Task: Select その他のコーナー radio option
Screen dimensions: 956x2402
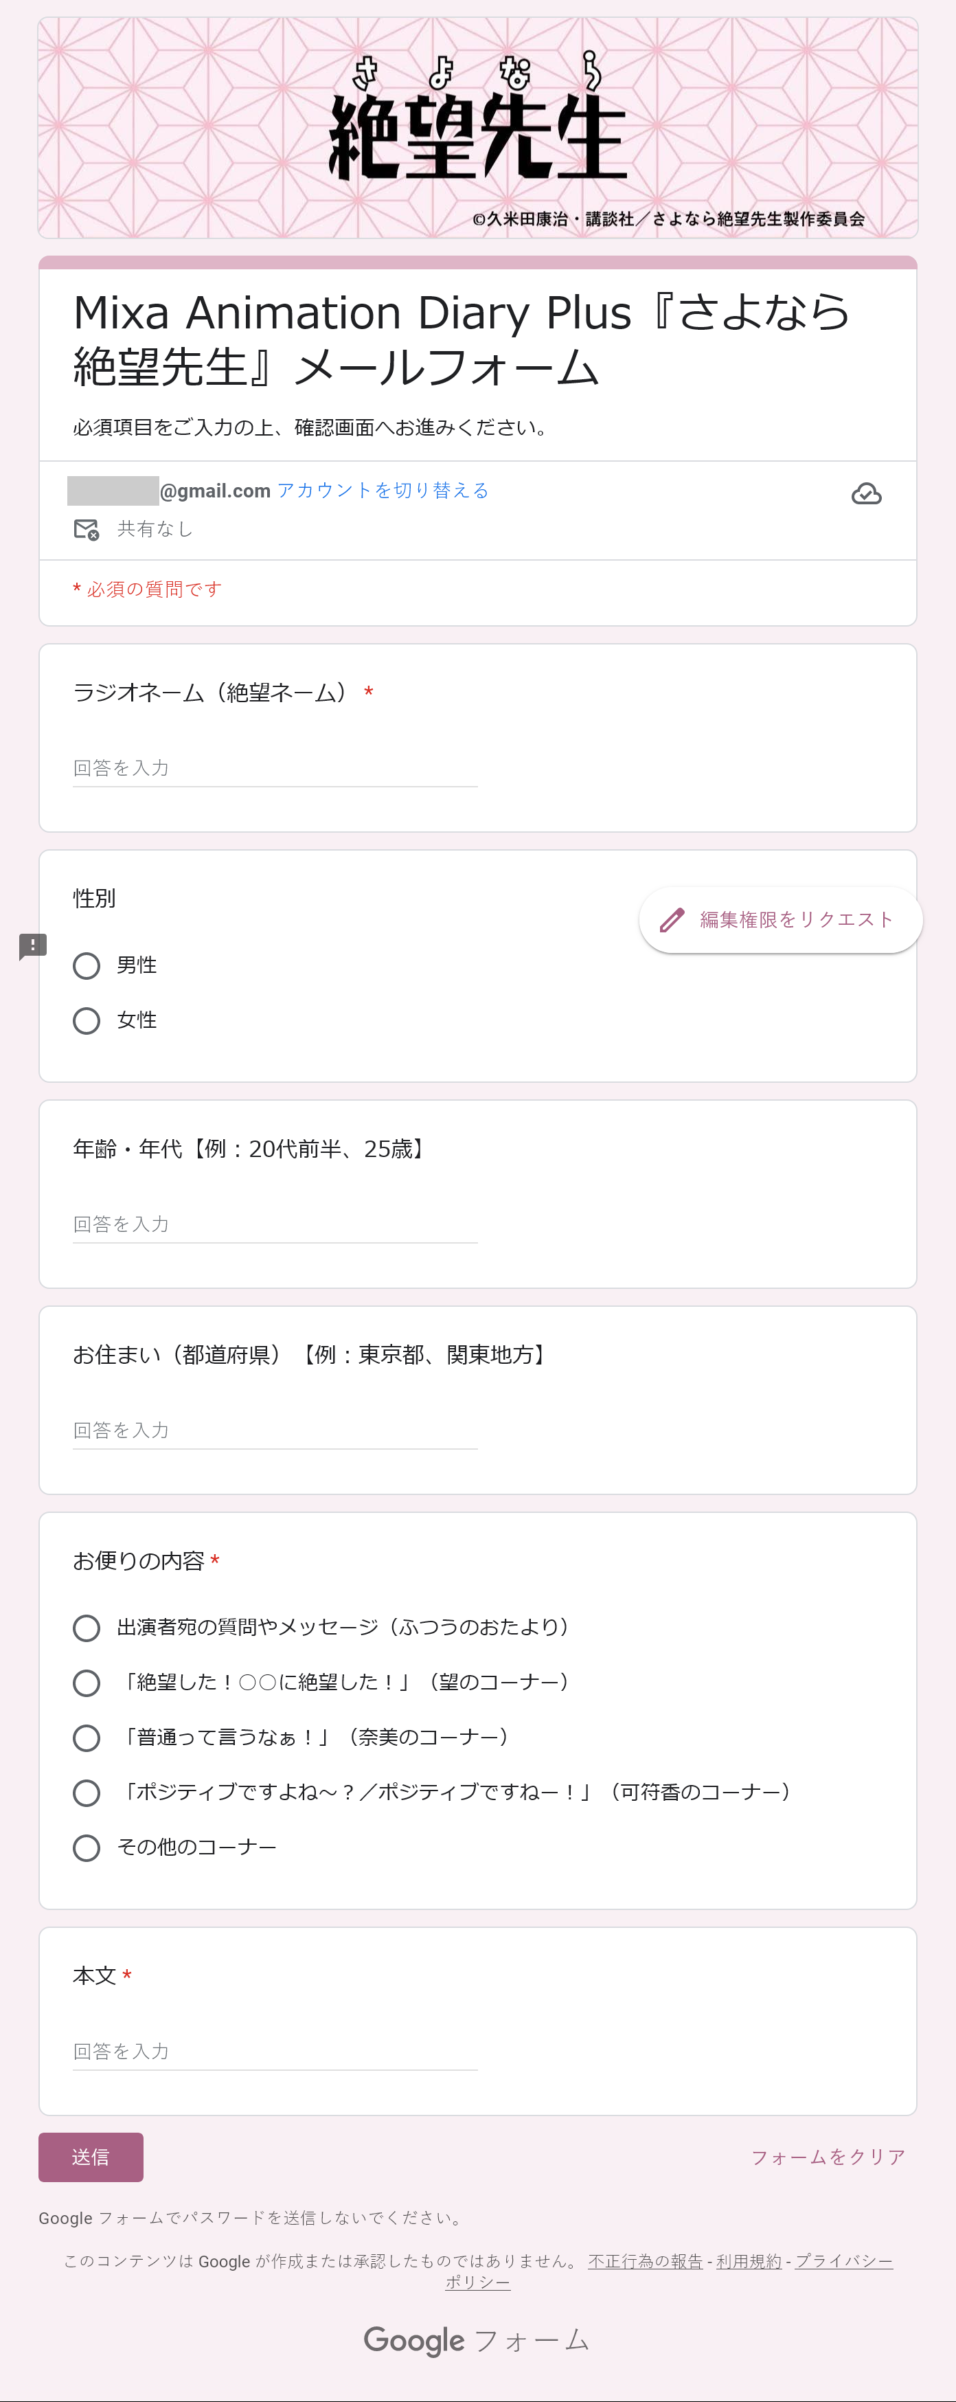Action: [87, 1848]
